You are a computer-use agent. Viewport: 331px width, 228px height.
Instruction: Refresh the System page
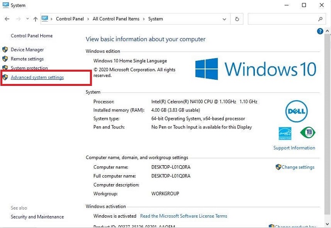[237, 19]
